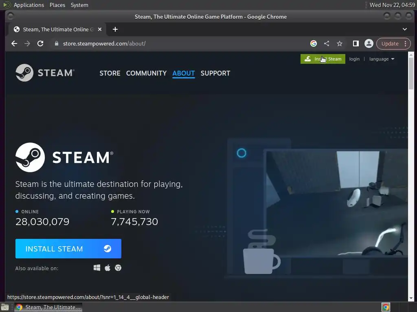Click the Chrome OS platform icon
This screenshot has width=417, height=312.
118,268
